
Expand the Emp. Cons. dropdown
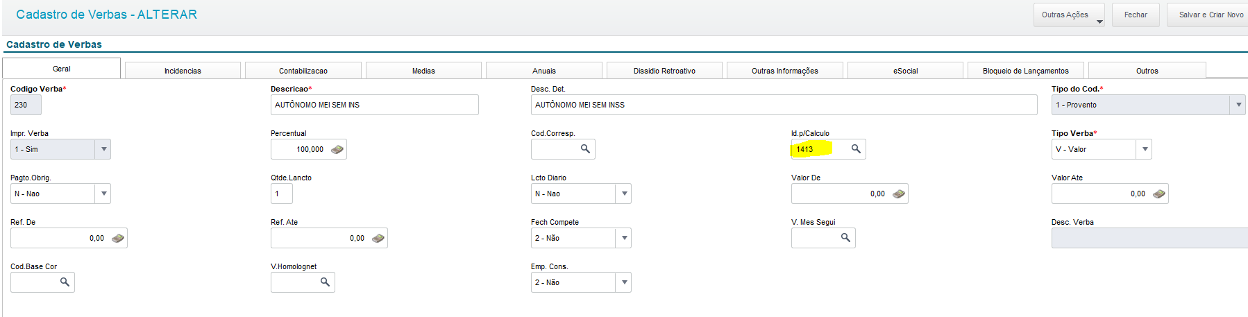click(624, 282)
